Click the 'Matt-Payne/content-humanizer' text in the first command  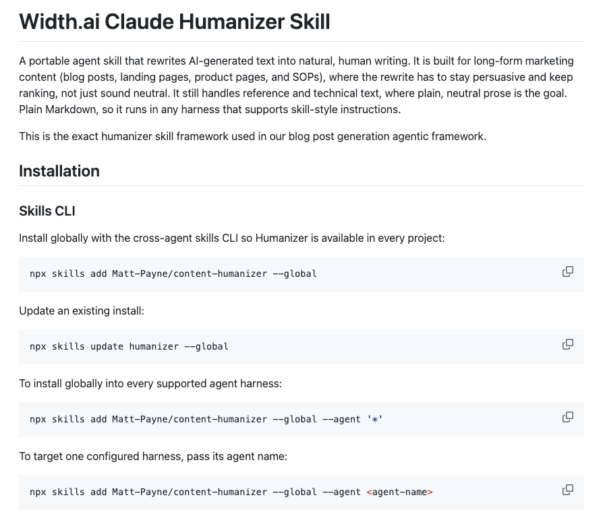pos(190,274)
